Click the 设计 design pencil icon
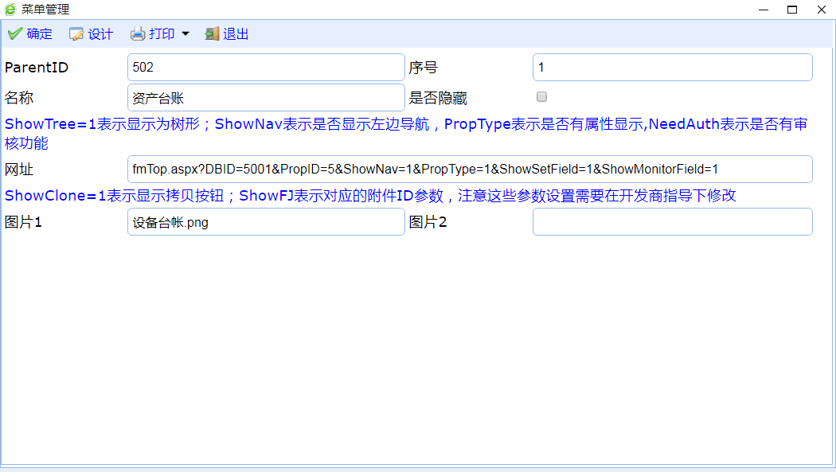The width and height of the screenshot is (836, 476). pos(76,34)
